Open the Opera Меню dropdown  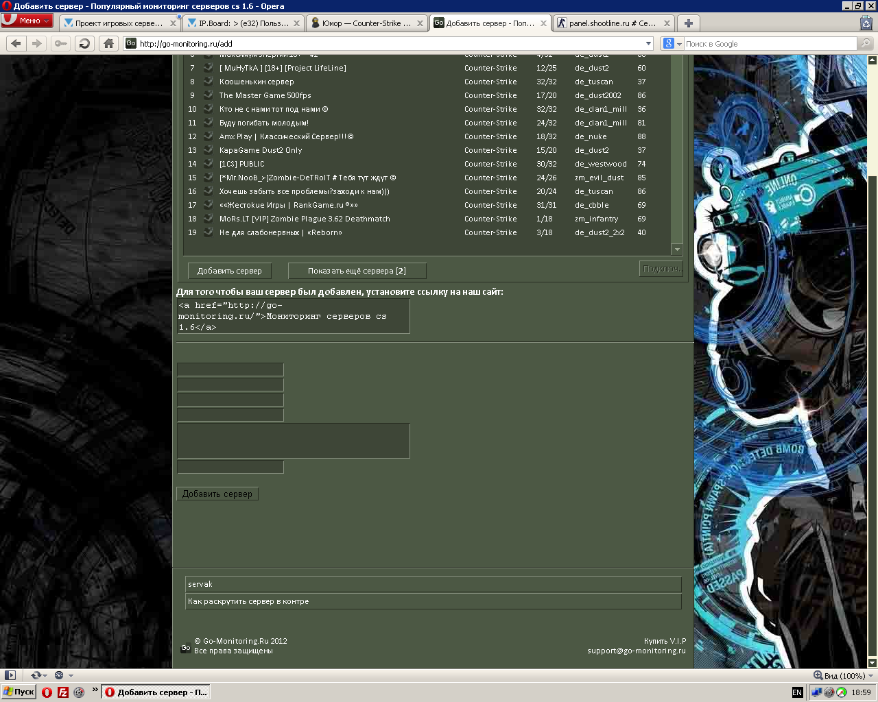point(27,21)
